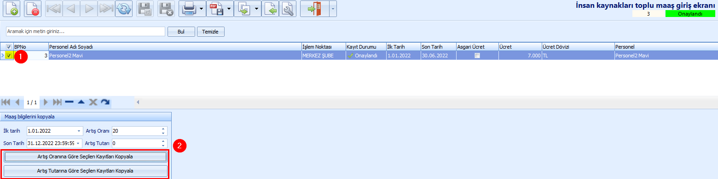Refresh data using the blue circular arrows icon
Screen dimensions: 718x179
tap(123, 9)
